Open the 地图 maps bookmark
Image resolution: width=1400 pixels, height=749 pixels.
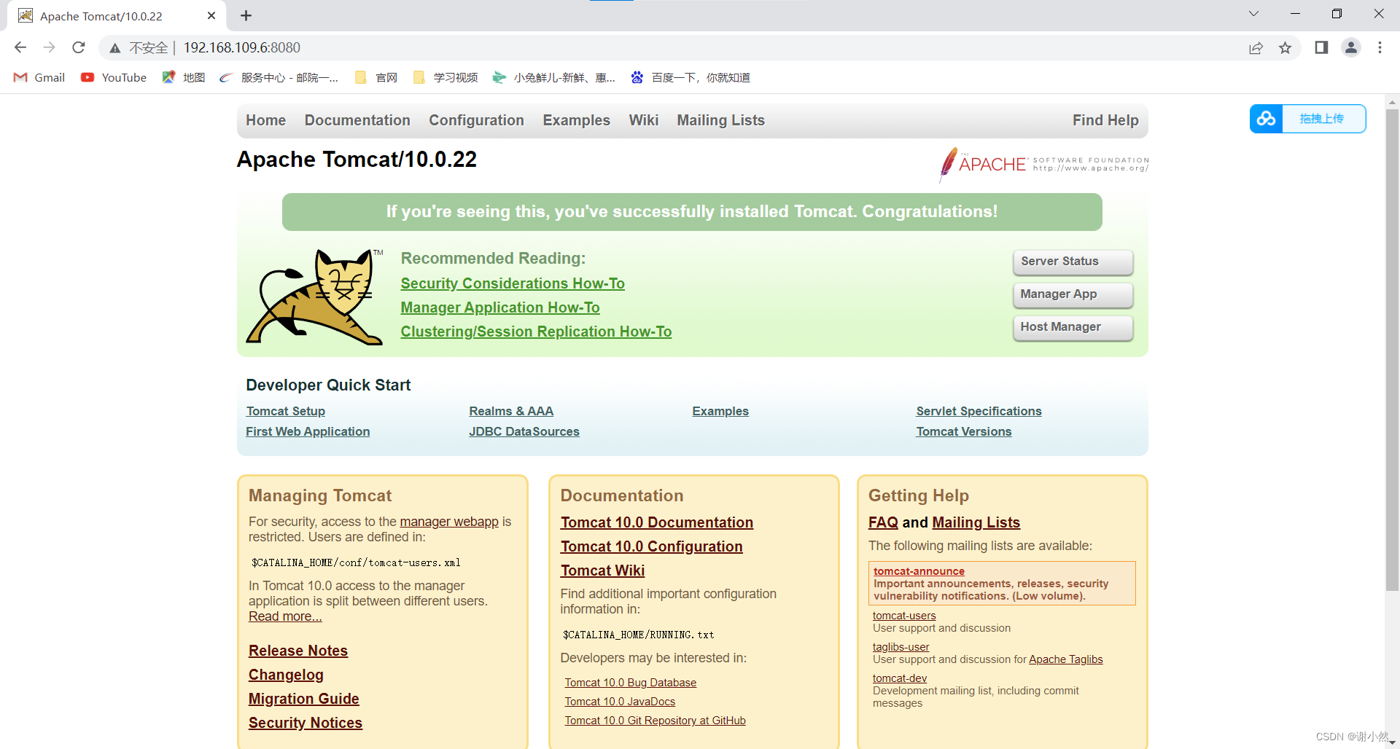pos(184,77)
